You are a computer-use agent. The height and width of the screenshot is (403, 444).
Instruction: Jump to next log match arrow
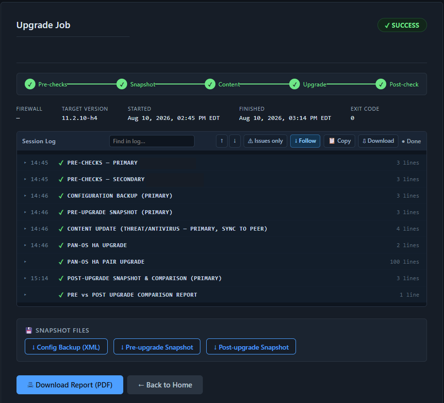tap(235, 141)
